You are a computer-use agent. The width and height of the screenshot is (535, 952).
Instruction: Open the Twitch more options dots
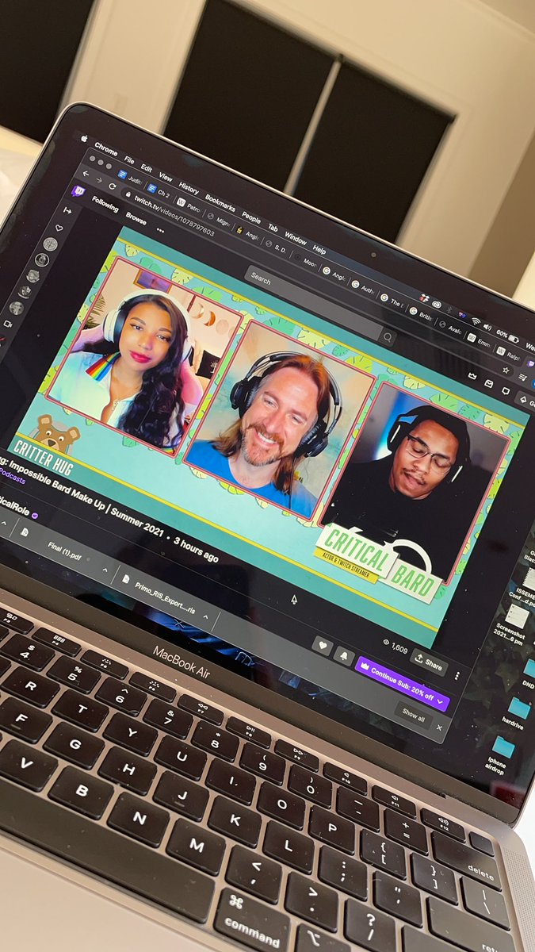pyautogui.click(x=160, y=231)
